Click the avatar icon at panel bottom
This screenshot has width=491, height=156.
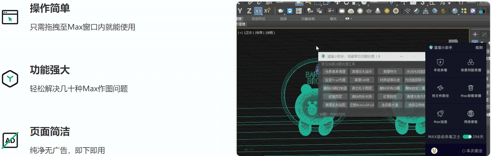[434, 151]
